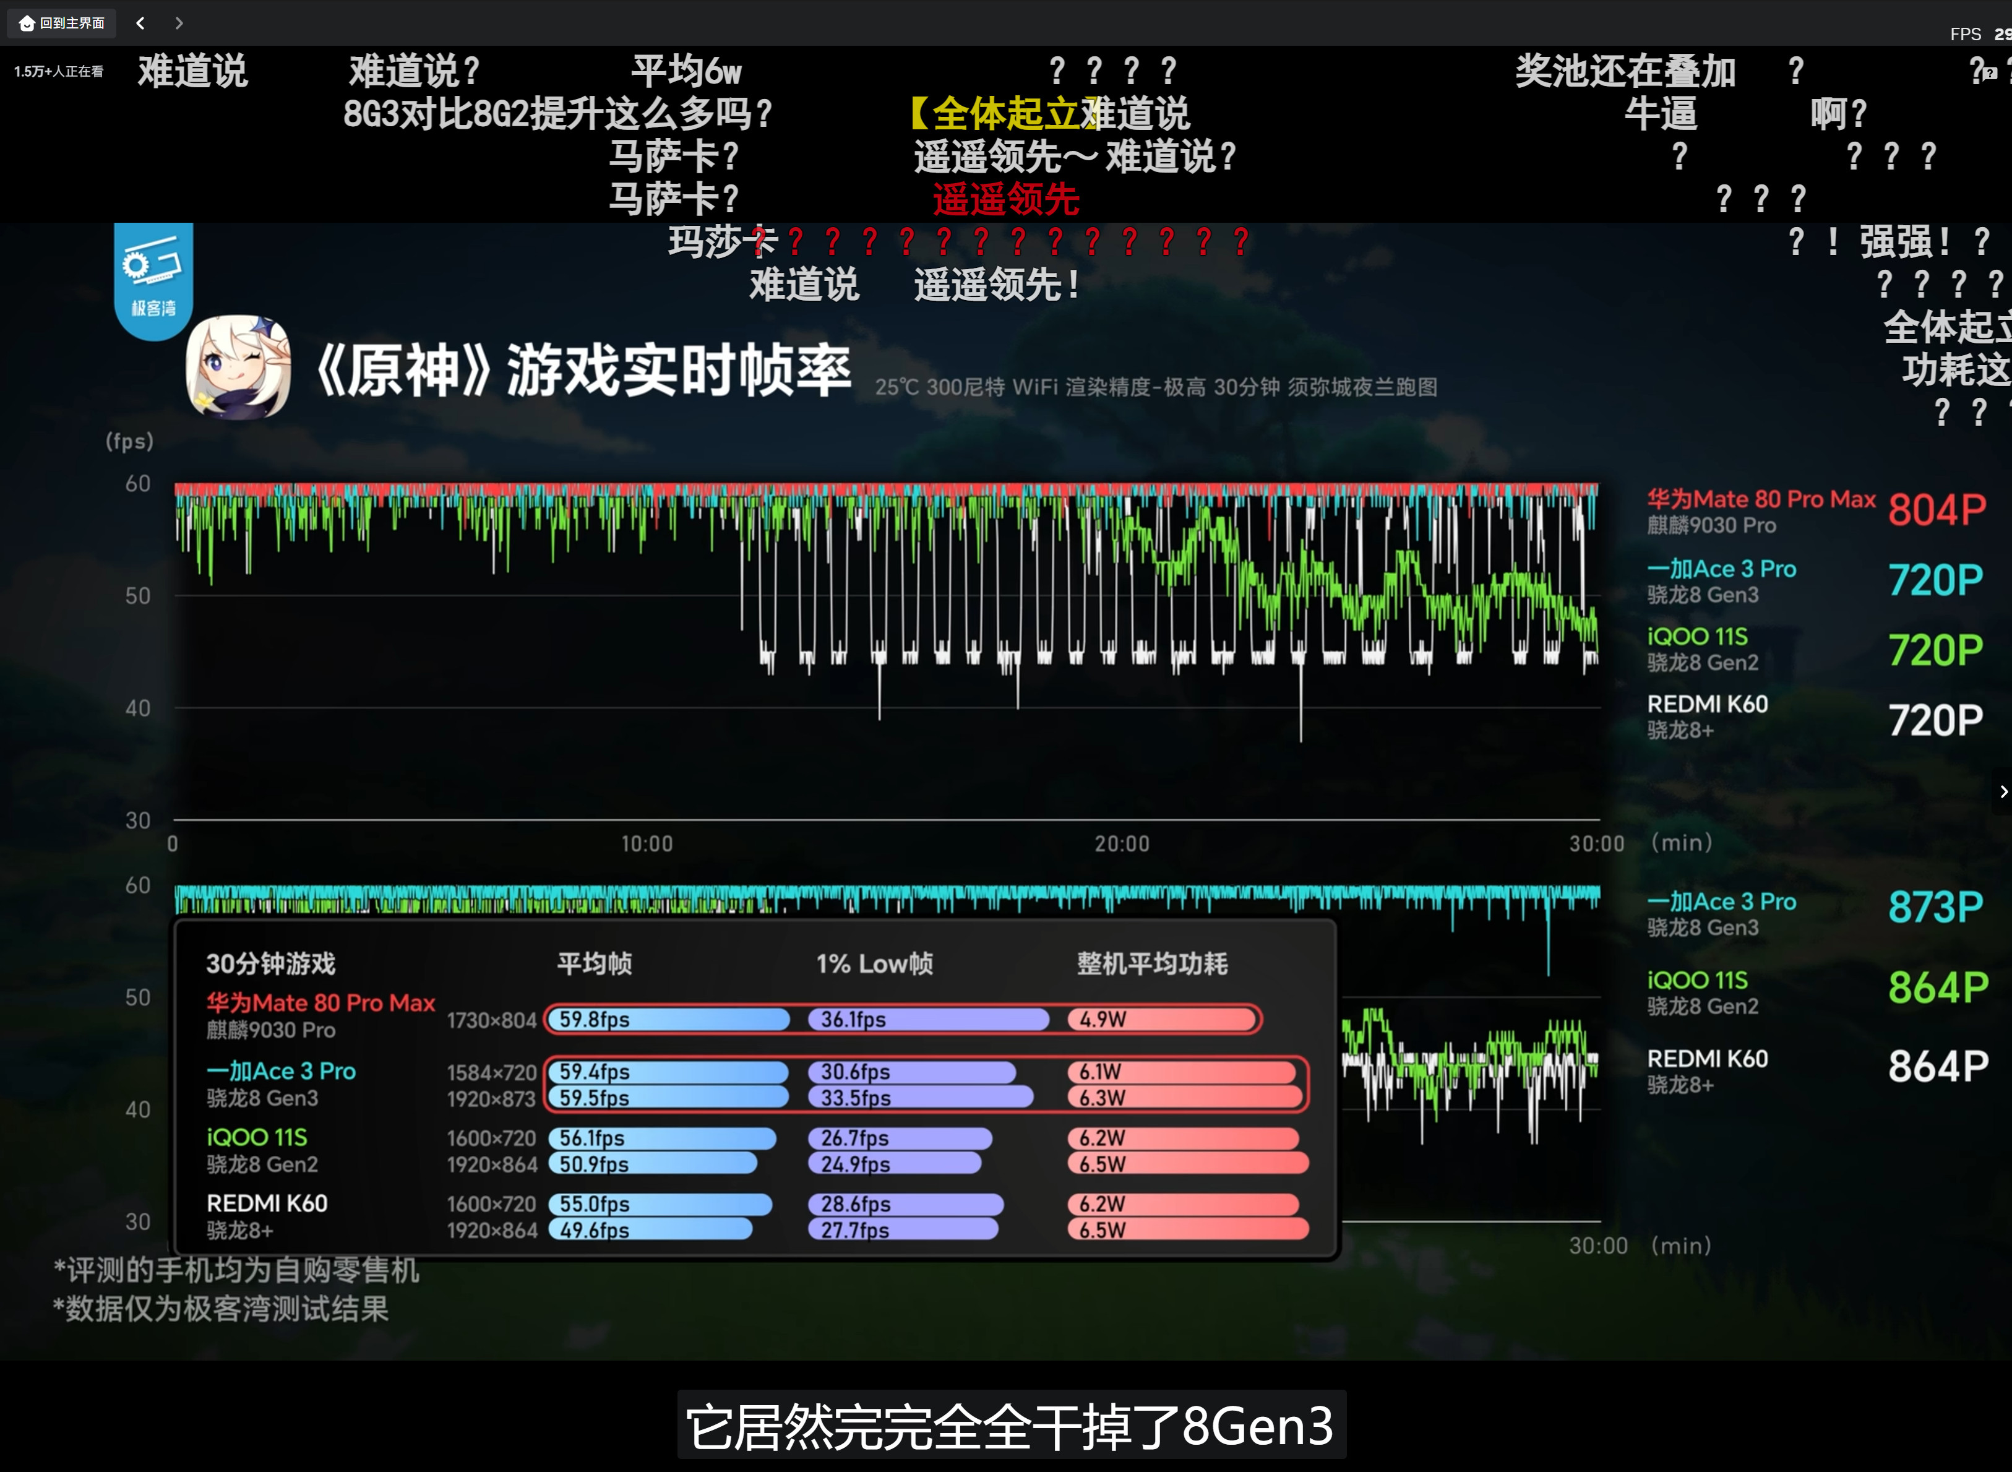Click the 10:00 time axis label
2012x1472 pixels.
coord(647,844)
